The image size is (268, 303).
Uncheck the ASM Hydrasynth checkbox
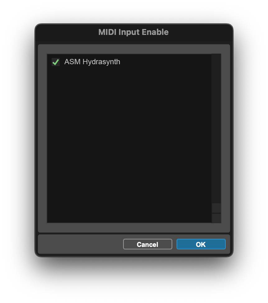coord(56,62)
